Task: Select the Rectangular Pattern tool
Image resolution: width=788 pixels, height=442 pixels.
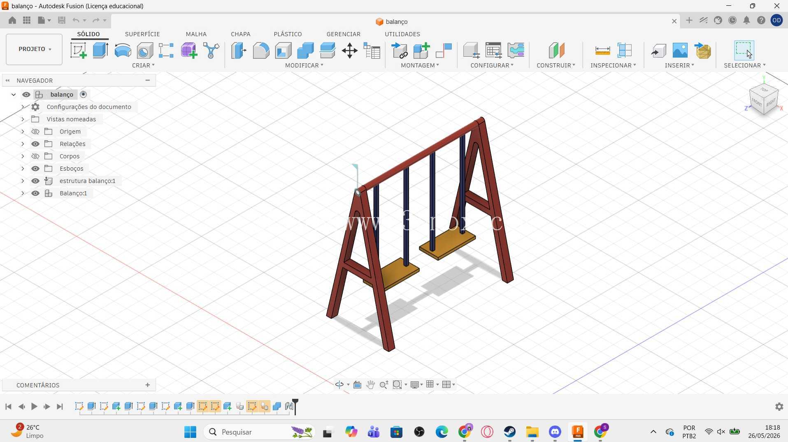Action: pyautogui.click(x=166, y=51)
